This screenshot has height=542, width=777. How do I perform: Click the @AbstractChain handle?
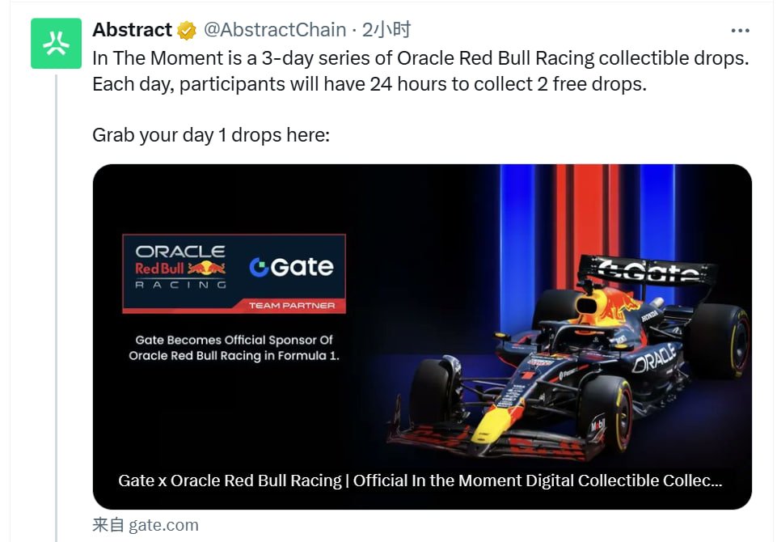click(x=274, y=31)
